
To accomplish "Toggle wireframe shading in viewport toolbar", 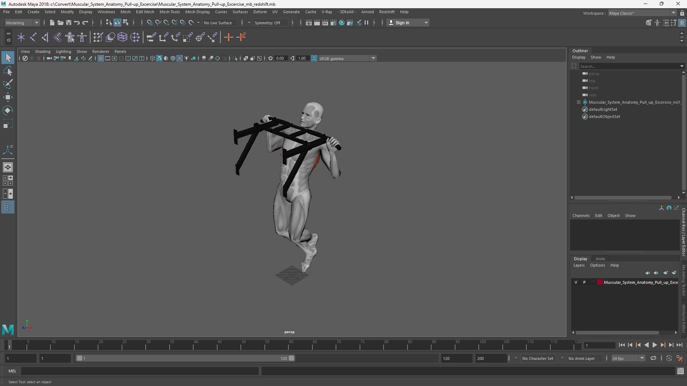I will click(x=152, y=58).
